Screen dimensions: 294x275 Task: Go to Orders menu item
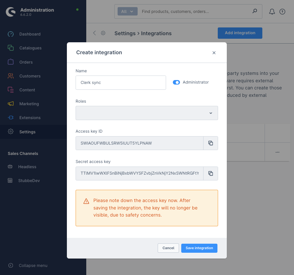[26, 62]
